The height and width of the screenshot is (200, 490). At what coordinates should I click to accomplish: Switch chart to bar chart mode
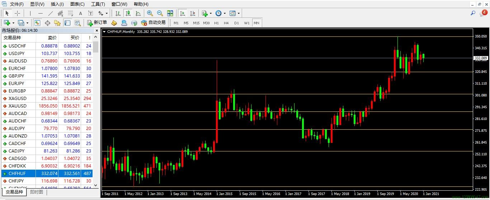point(118,13)
